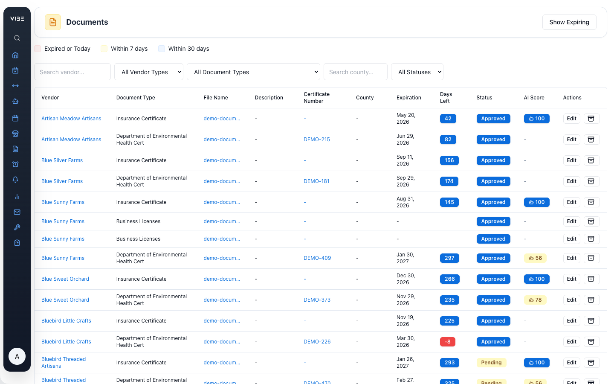Open the All Statuses dropdown
This screenshot has height=384, width=614.
click(417, 72)
